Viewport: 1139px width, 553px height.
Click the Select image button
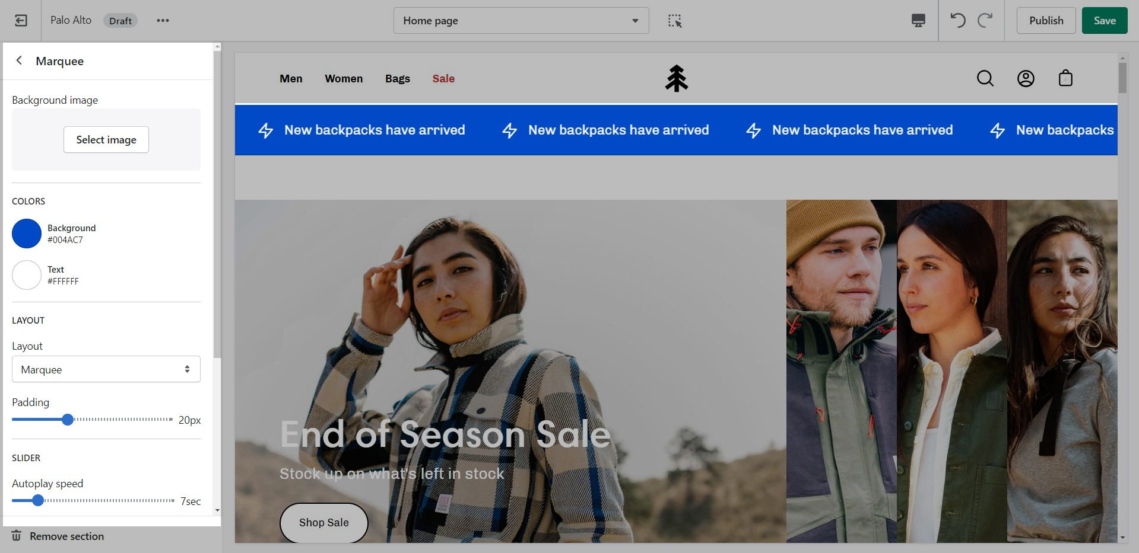[106, 140]
